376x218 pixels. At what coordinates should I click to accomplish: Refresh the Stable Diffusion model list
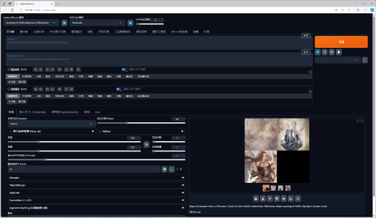(x=64, y=23)
